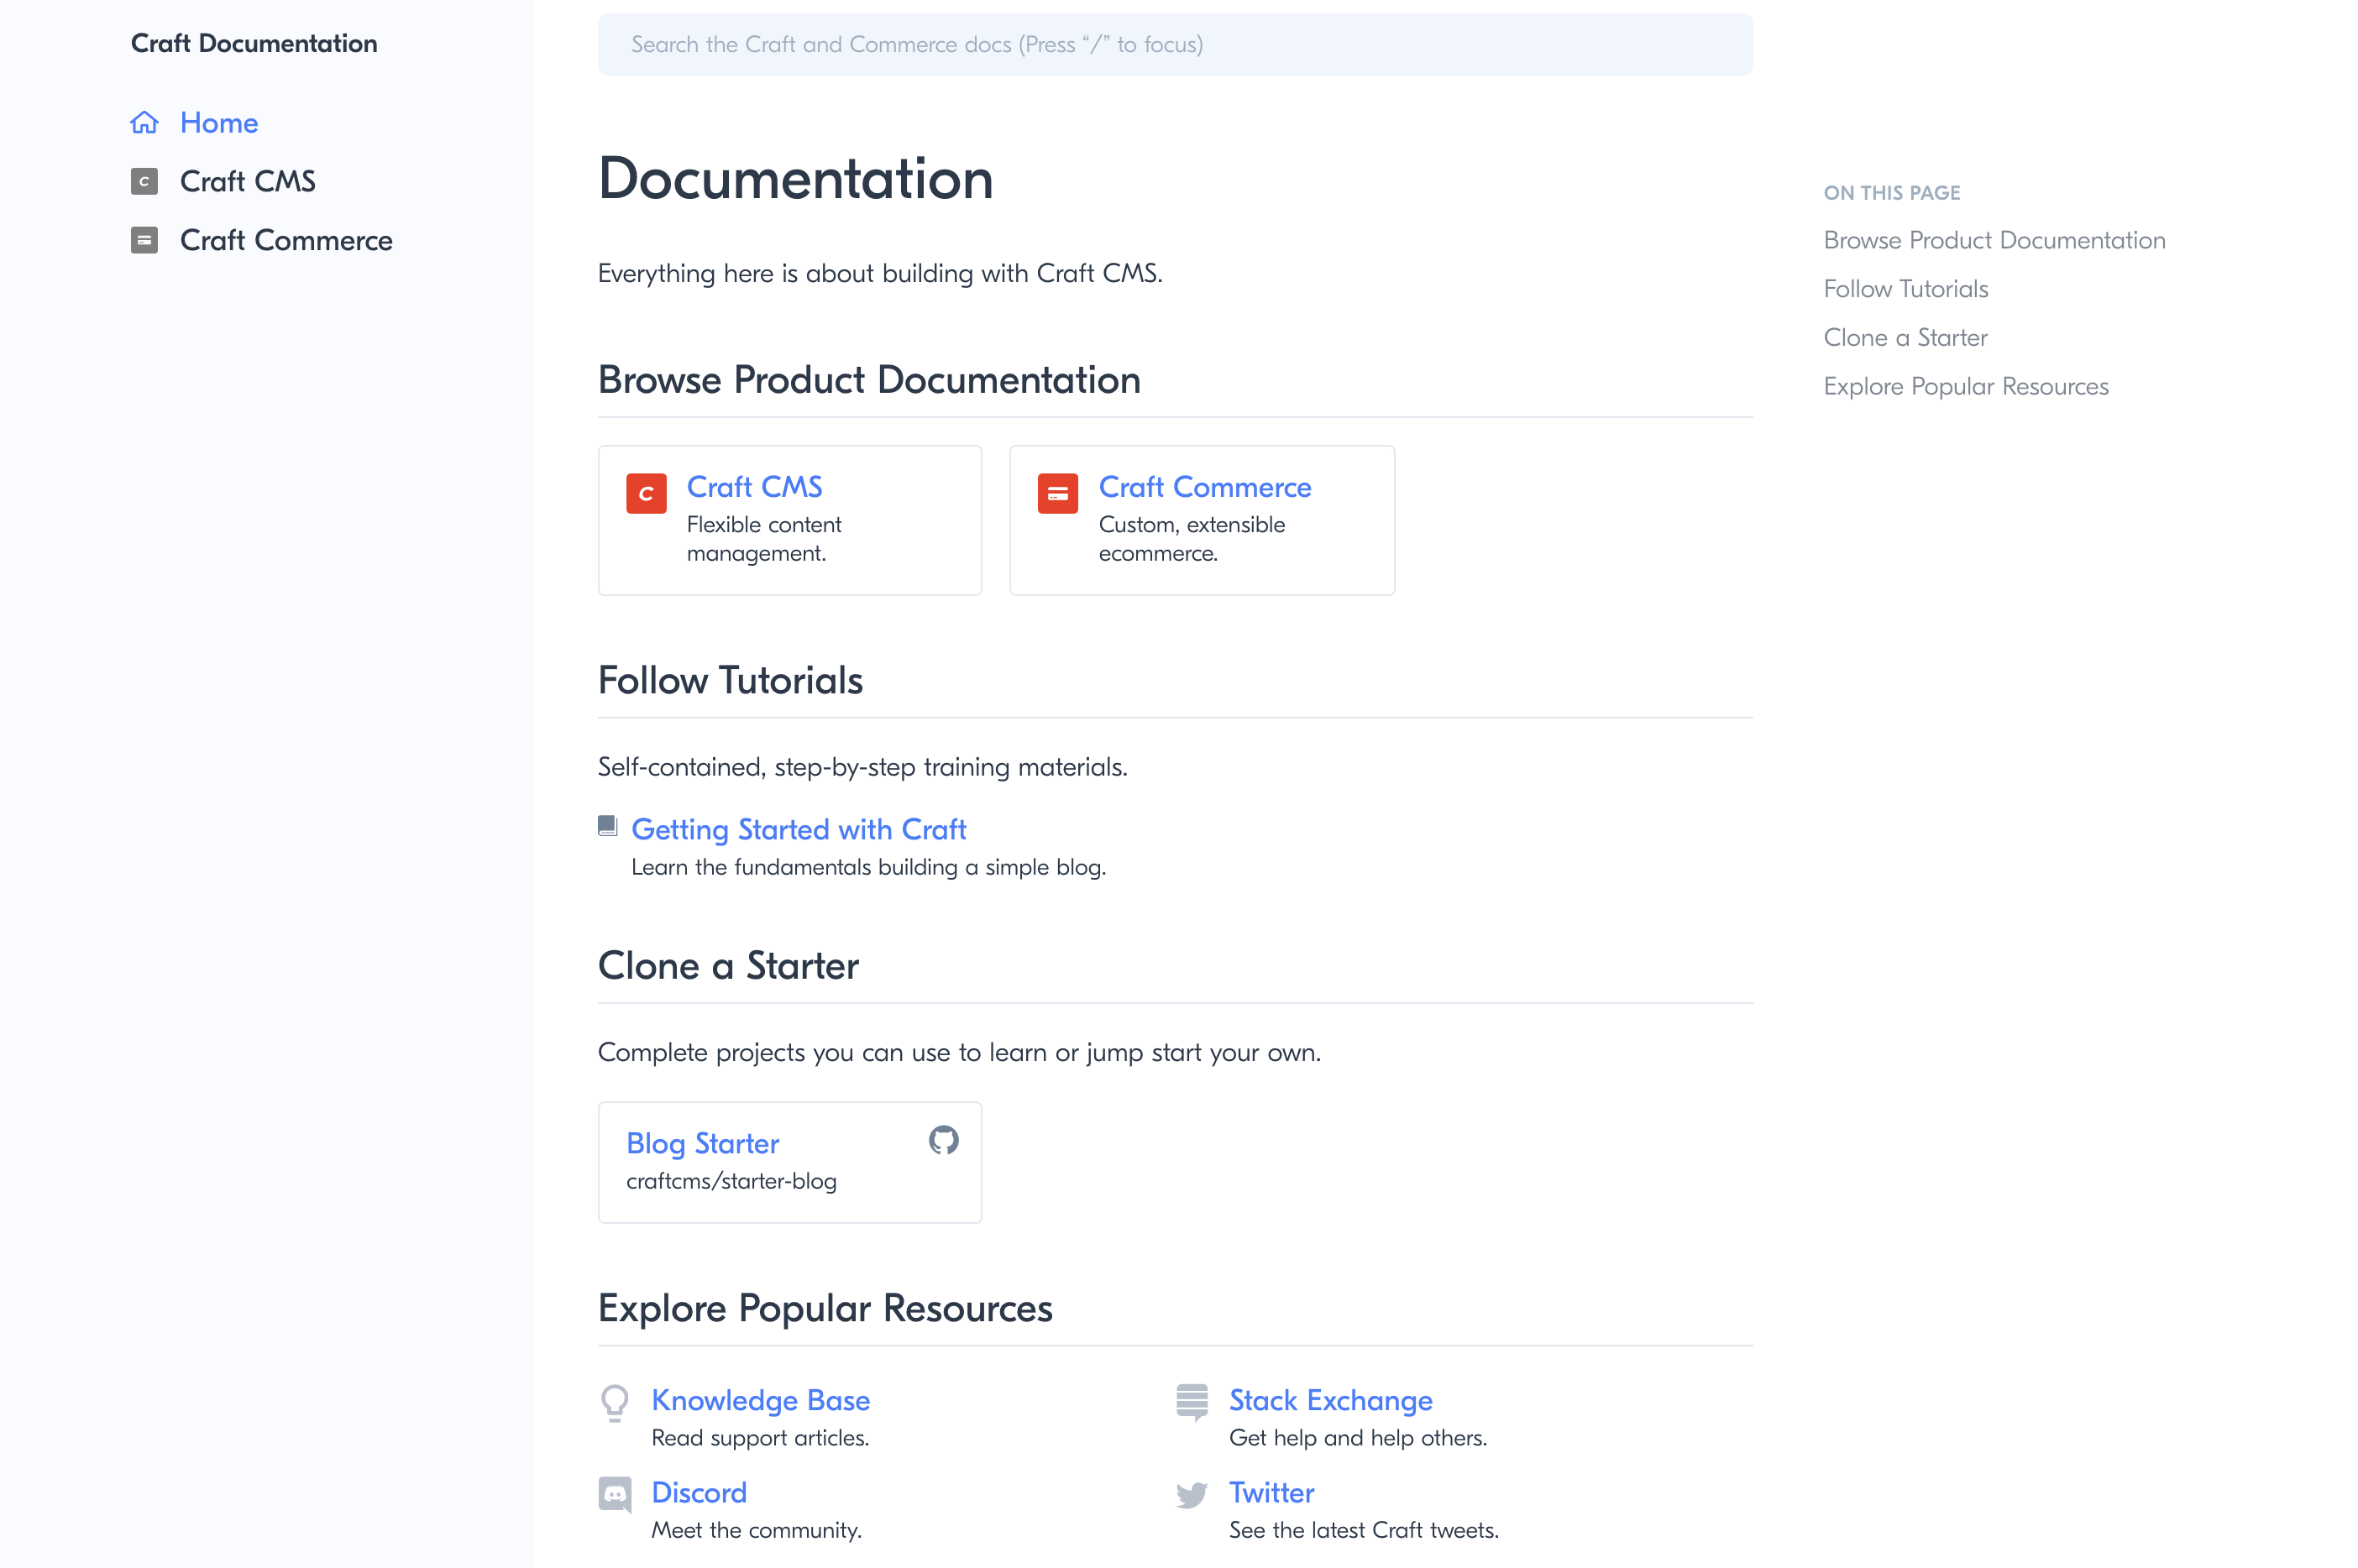Click the gray Craft CMS sidebar icon
The height and width of the screenshot is (1568, 2358).
click(x=144, y=181)
